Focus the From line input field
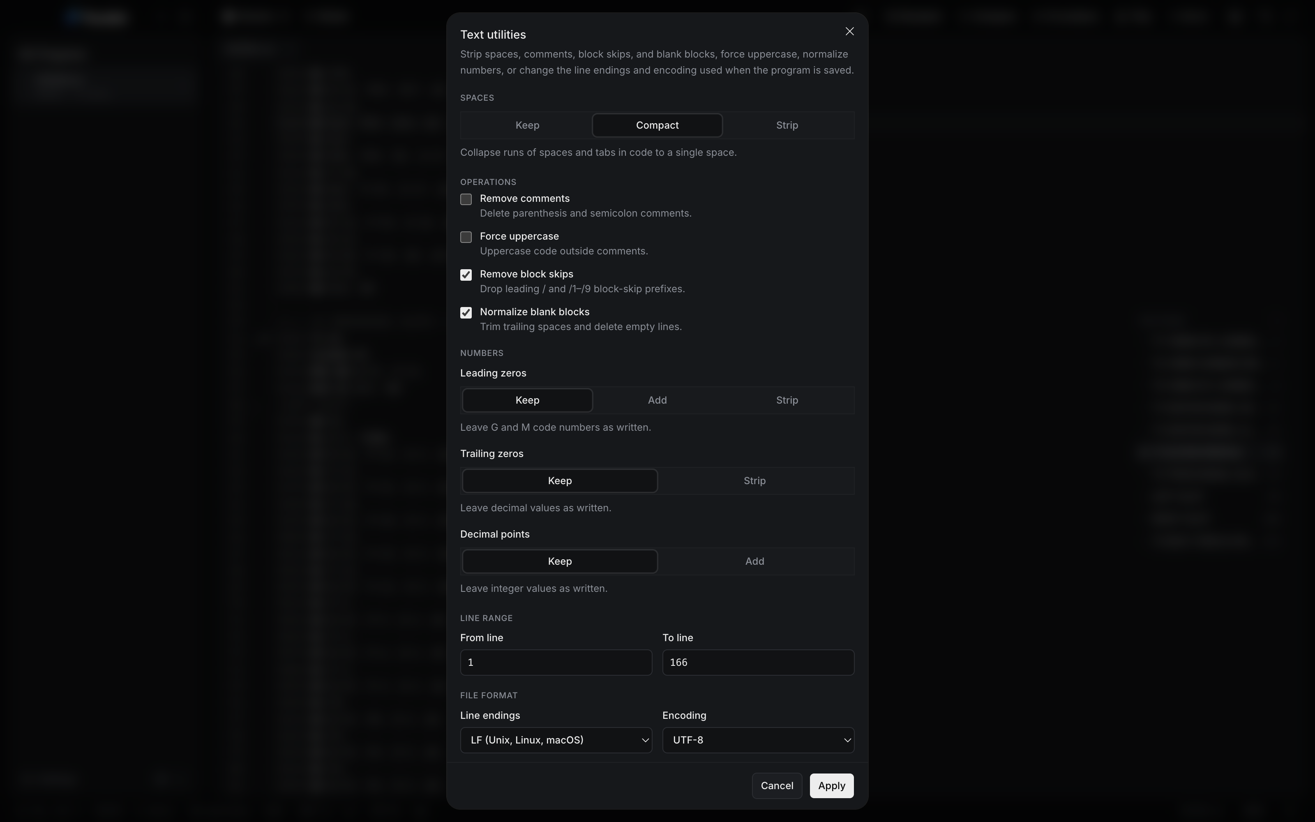Screen dimensions: 1315x822 pyautogui.click(x=556, y=662)
